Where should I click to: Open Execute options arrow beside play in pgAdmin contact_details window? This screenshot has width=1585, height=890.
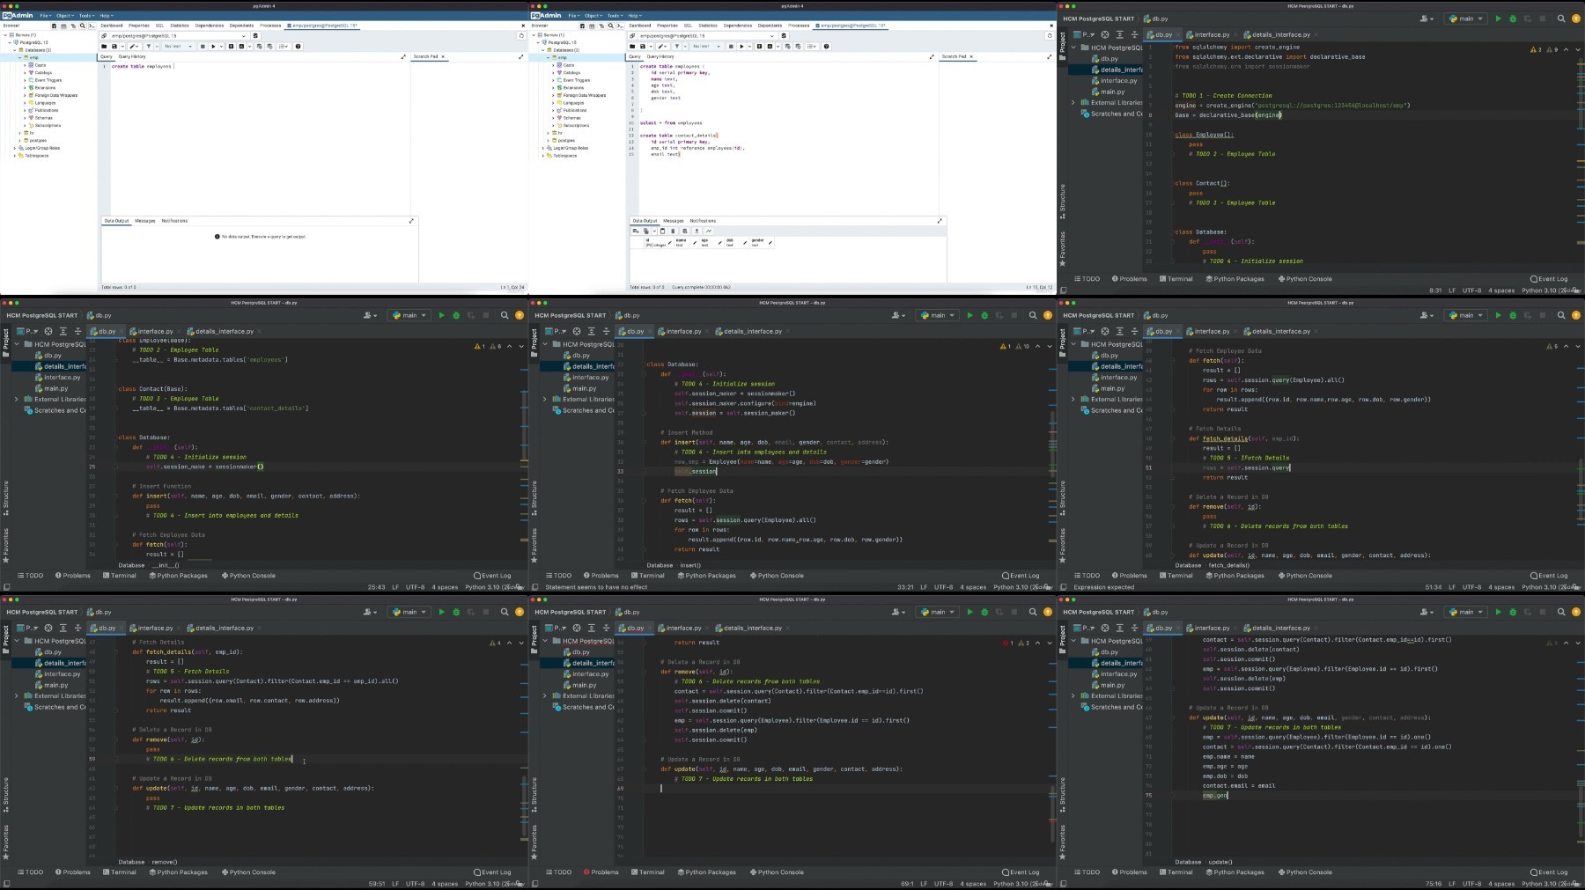pyautogui.click(x=749, y=47)
